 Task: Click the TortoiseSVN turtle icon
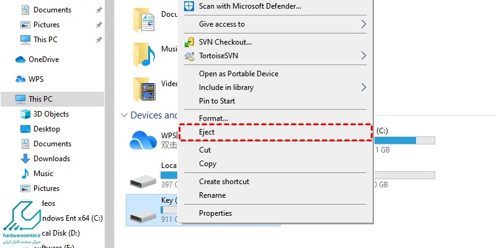(x=189, y=56)
